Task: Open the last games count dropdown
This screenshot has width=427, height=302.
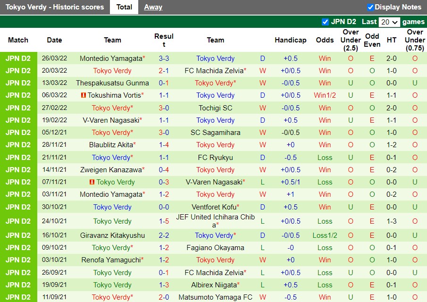Action: 390,22
